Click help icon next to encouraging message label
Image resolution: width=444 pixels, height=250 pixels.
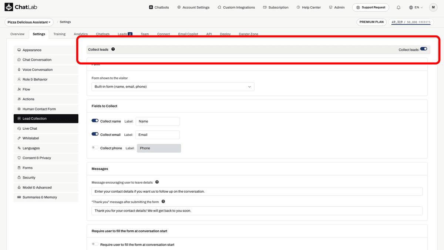click(x=157, y=182)
